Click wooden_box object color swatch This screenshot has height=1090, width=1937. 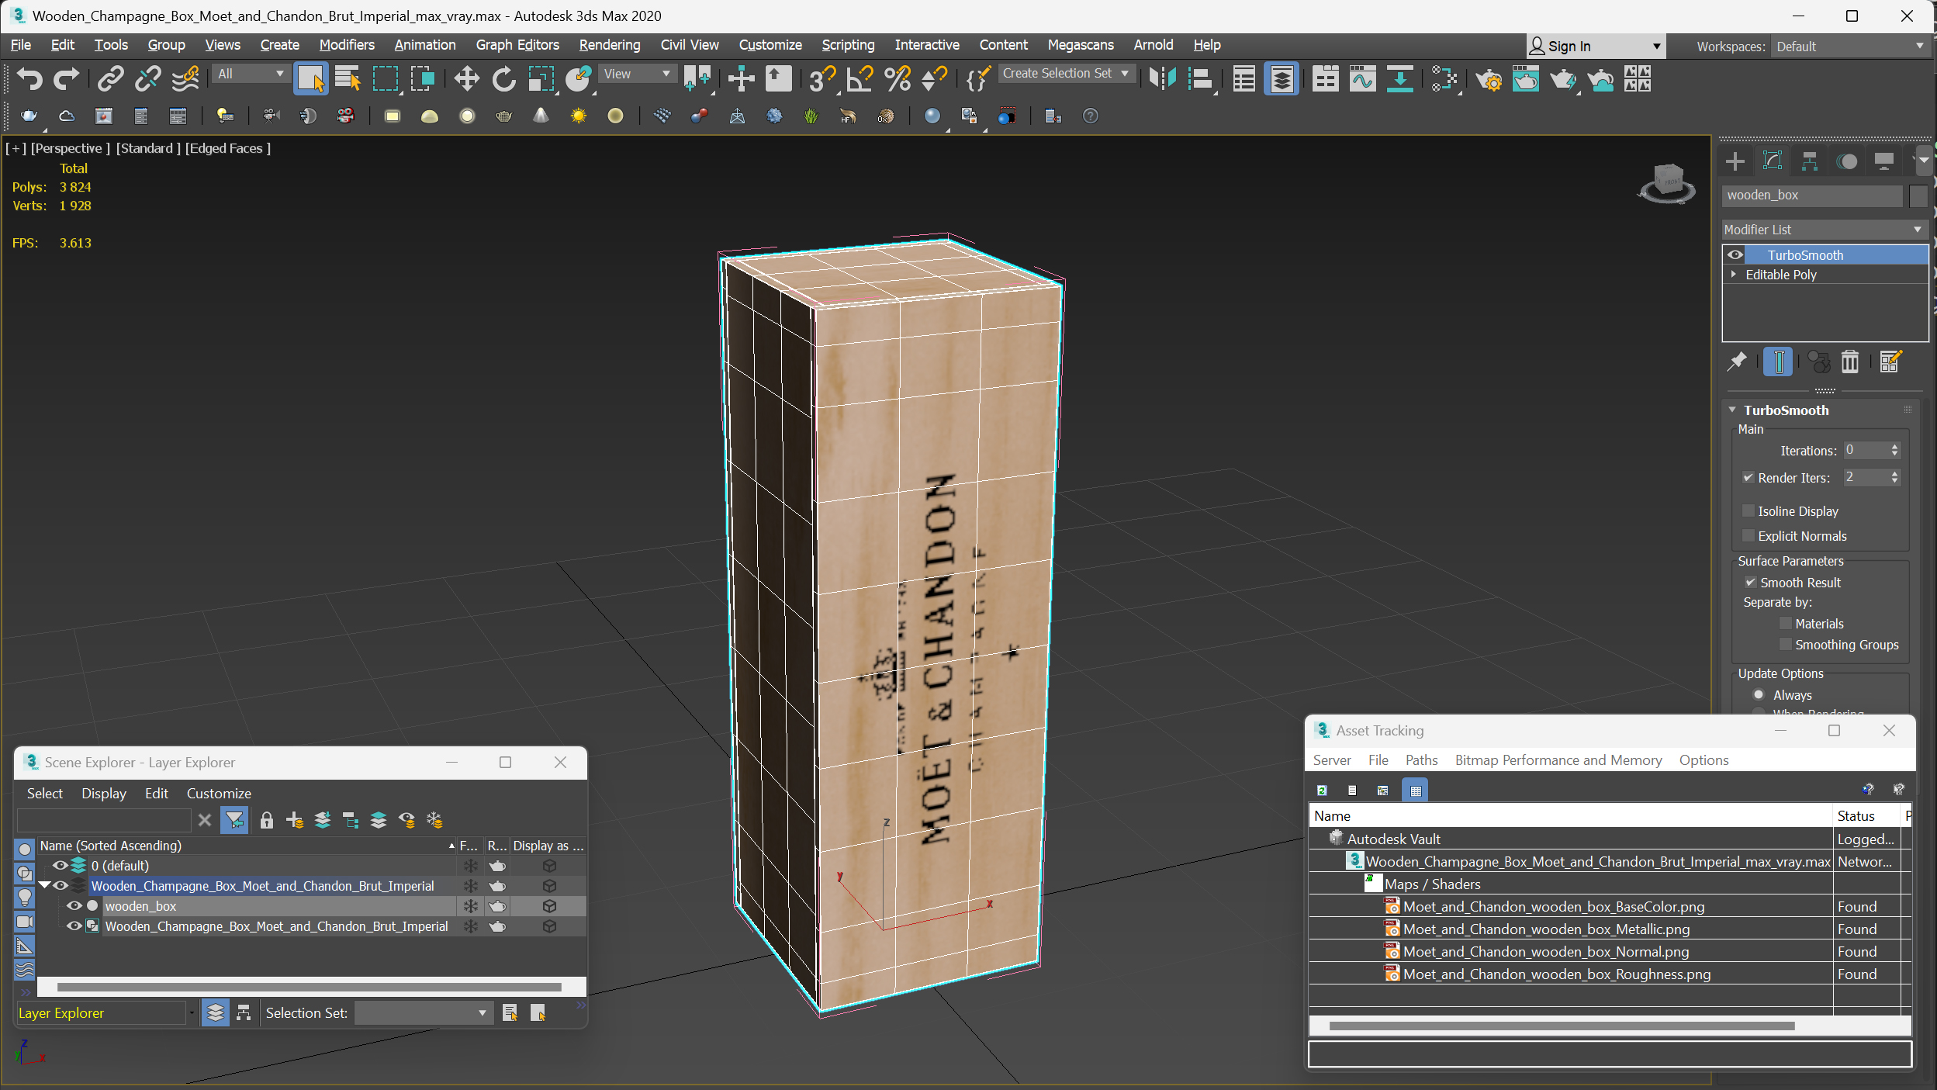[x=1918, y=196]
